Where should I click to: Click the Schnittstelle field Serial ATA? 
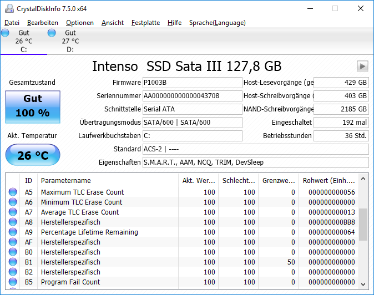(x=192, y=109)
